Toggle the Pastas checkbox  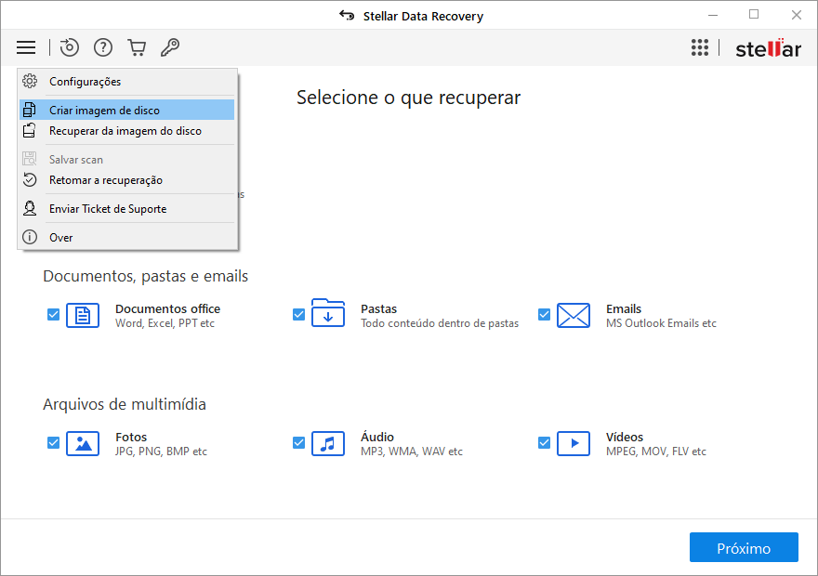tap(298, 315)
